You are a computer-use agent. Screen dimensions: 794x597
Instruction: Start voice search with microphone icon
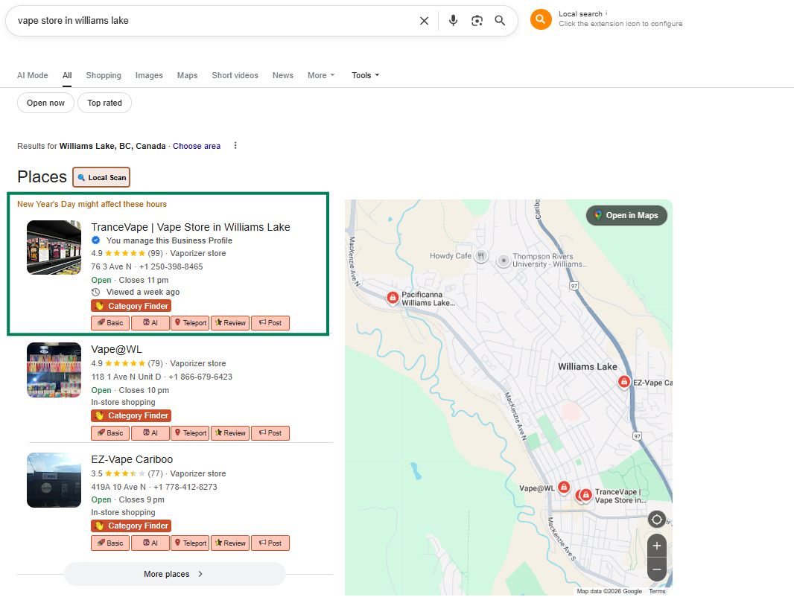coord(453,21)
